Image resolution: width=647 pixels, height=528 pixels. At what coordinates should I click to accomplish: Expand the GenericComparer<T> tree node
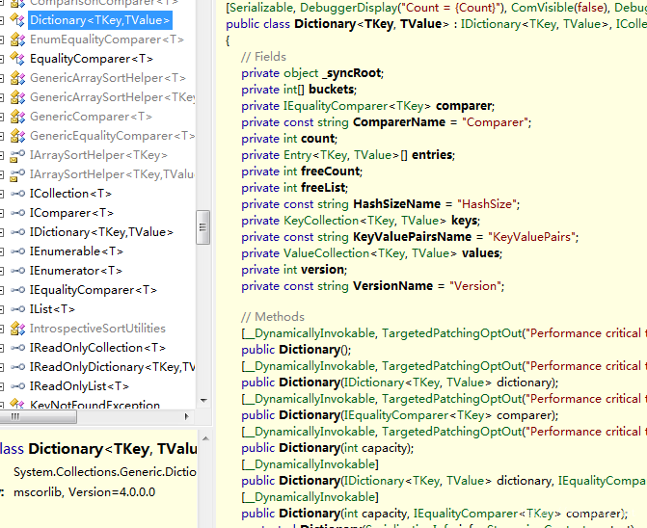pos(2,117)
